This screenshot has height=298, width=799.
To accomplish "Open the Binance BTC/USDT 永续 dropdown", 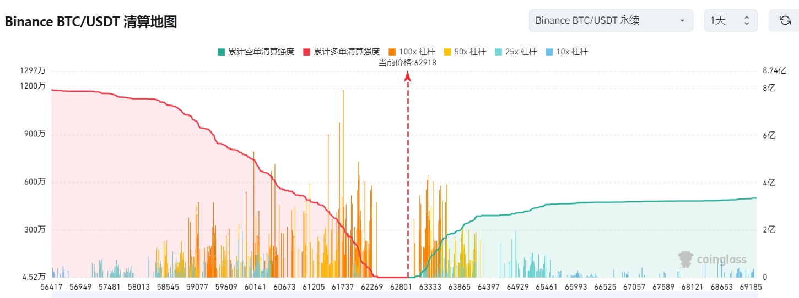I will [610, 21].
